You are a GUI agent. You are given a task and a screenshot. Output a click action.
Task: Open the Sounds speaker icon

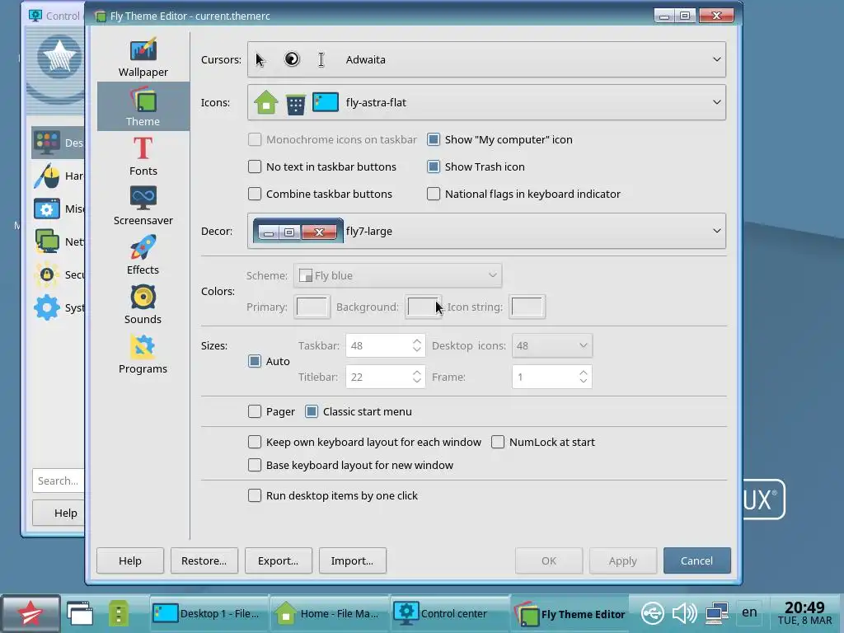pos(143,297)
